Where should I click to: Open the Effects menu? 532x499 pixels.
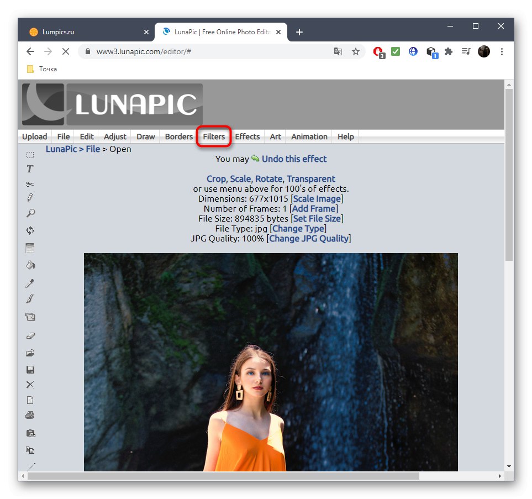(247, 136)
